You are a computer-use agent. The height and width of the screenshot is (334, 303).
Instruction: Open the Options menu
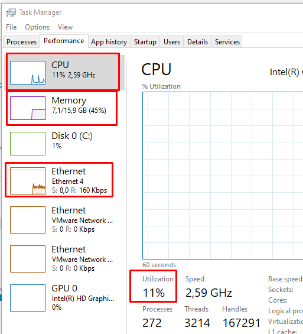pyautogui.click(x=37, y=27)
